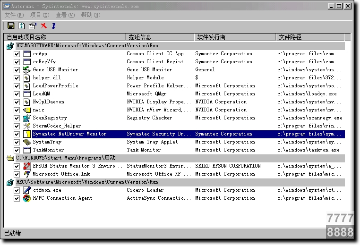The width and height of the screenshot is (360, 245).
Task: Click the 已就绪 status bar text
Action: (13, 233)
